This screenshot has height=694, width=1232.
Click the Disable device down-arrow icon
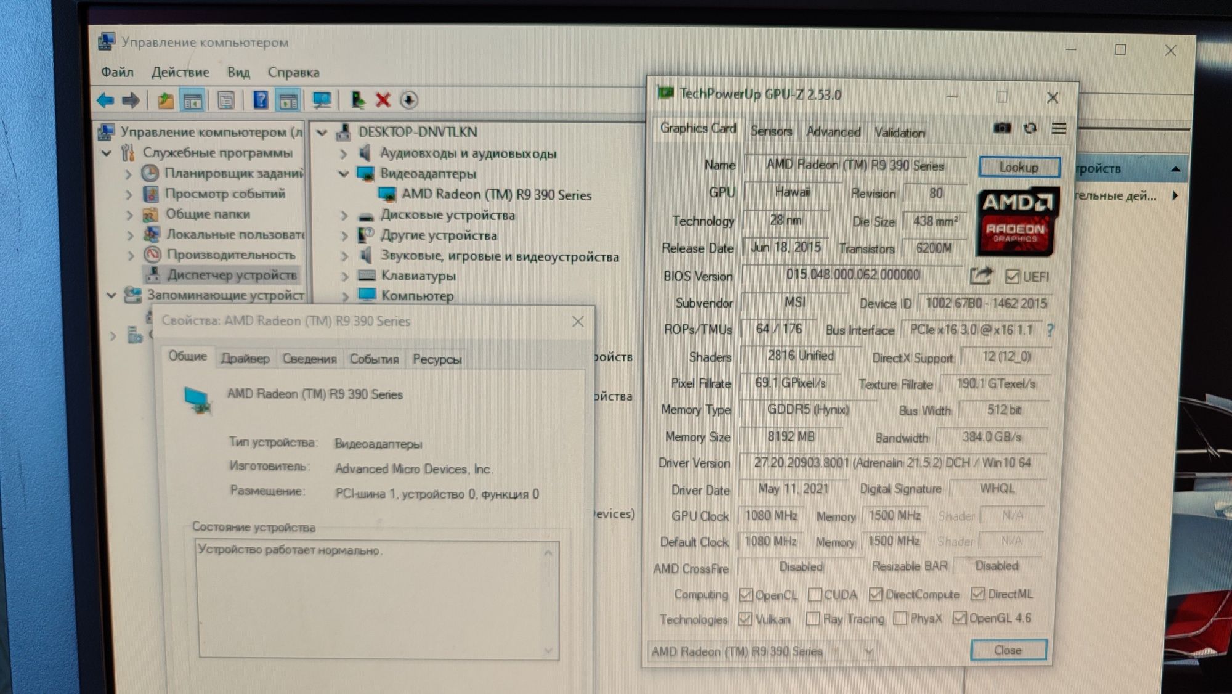click(409, 100)
